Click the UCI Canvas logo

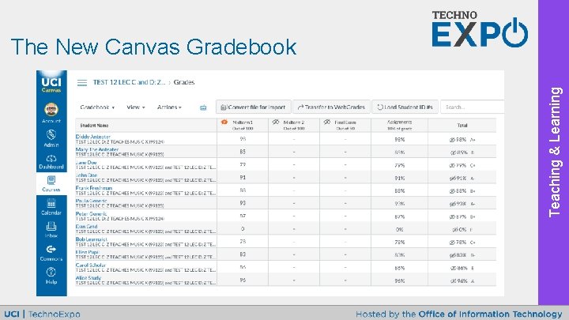click(51, 85)
